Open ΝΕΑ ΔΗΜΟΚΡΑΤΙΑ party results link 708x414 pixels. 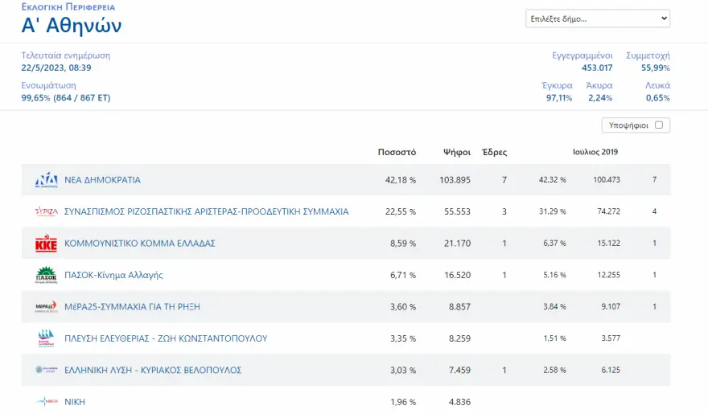coord(102,180)
